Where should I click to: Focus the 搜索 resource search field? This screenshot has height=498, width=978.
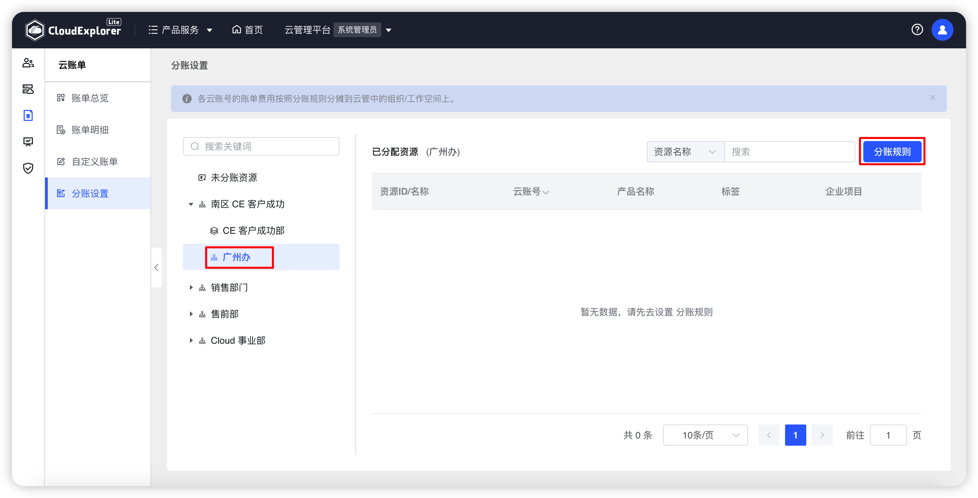[790, 152]
